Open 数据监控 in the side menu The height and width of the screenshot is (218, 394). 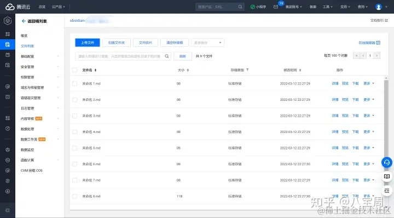click(x=27, y=150)
